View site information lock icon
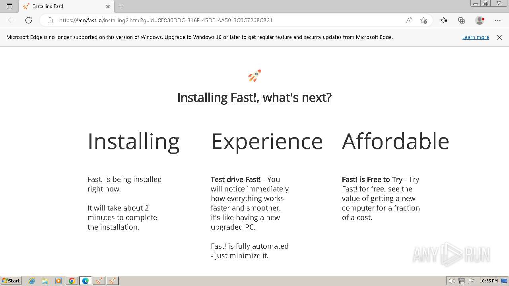Viewport: 509px width, 286px height. pos(50,20)
